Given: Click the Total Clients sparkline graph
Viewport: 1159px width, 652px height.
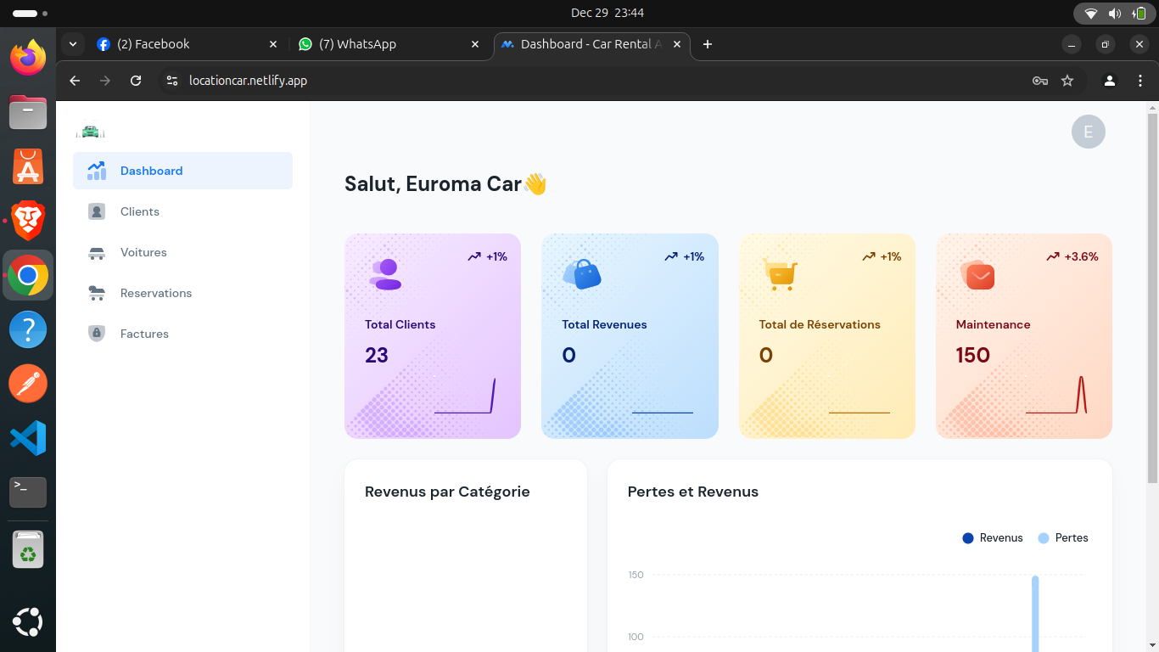Looking at the screenshot, I should [465, 396].
